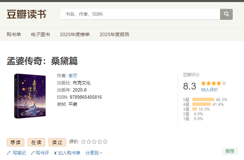Mark book as 想读
244x160 pixels.
tap(16, 142)
